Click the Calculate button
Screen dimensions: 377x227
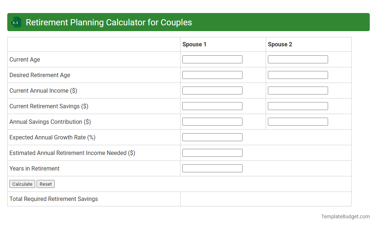tap(22, 184)
